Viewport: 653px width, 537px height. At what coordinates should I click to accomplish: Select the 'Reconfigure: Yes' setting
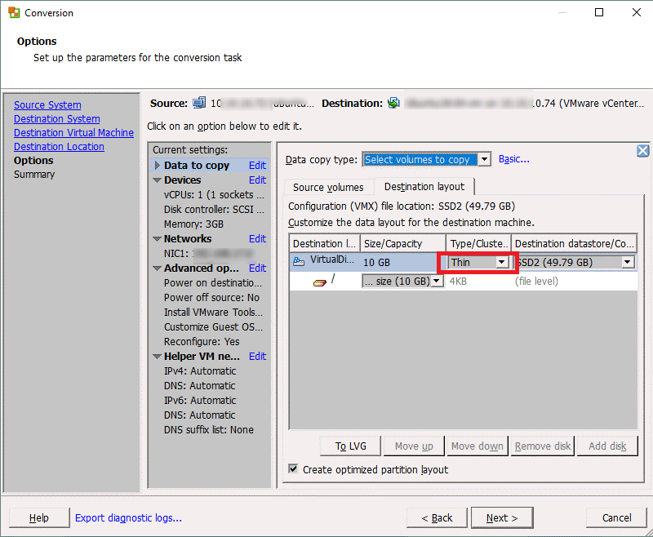point(202,342)
